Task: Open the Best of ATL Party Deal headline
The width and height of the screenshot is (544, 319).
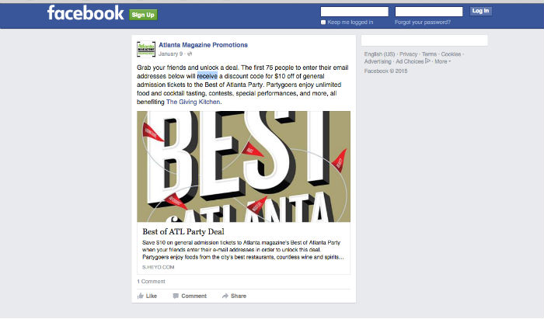Action: point(183,232)
